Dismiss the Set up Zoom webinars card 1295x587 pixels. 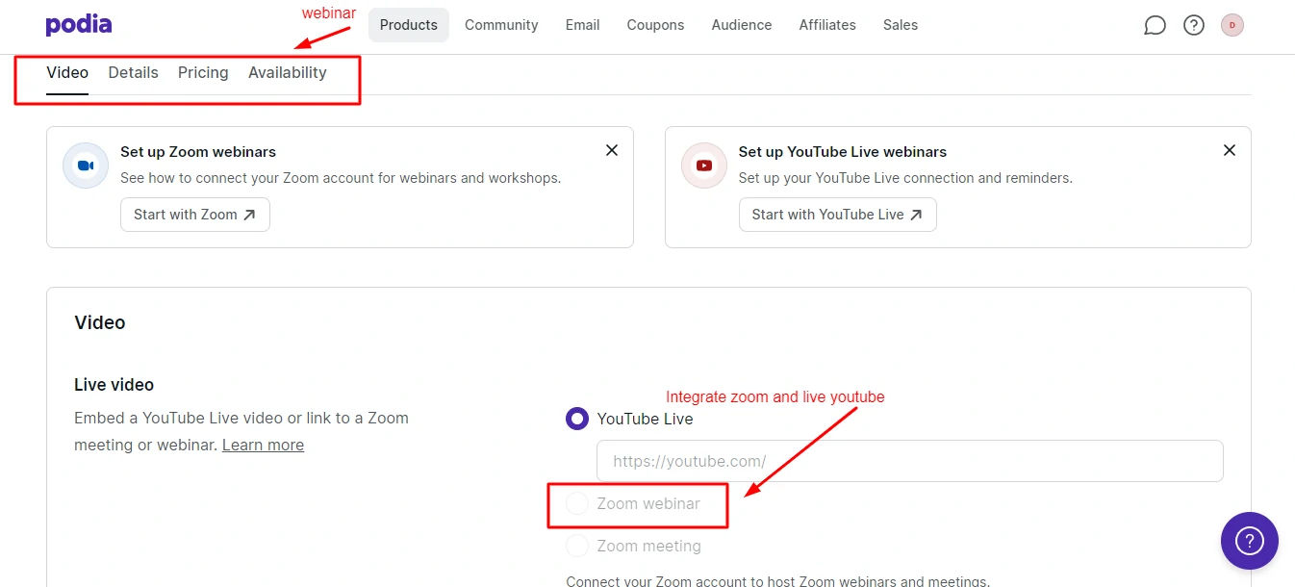point(611,150)
